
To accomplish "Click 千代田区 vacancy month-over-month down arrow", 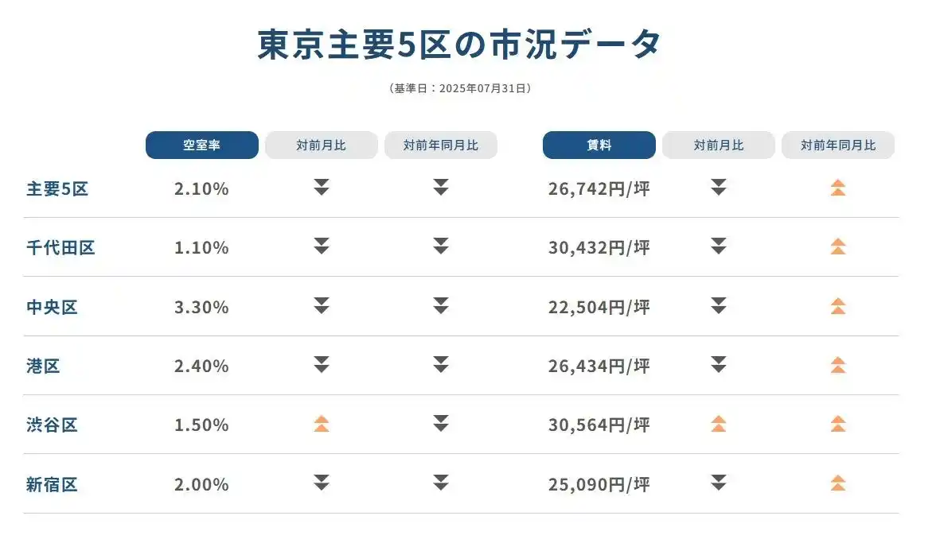I will 321,246.
